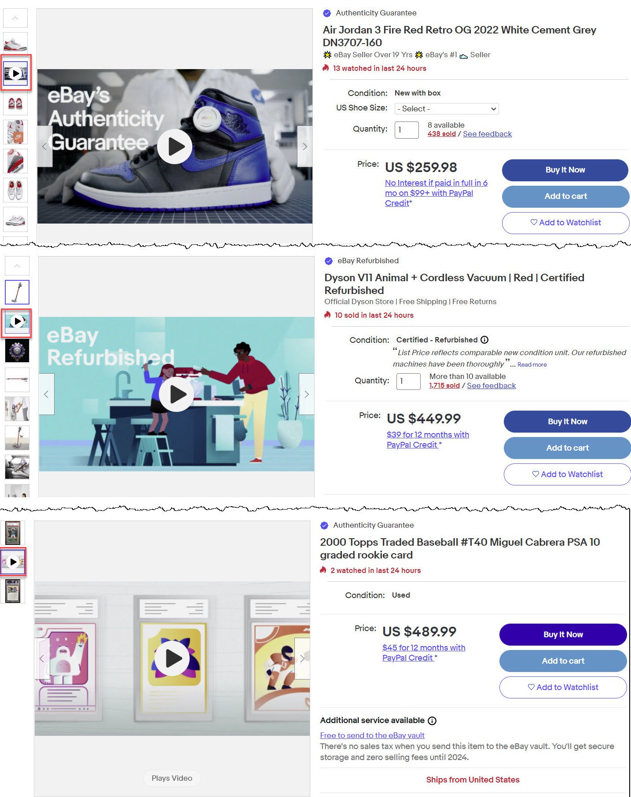Show next image in Jordan gallery
This screenshot has width=631, height=797.
tap(305, 147)
